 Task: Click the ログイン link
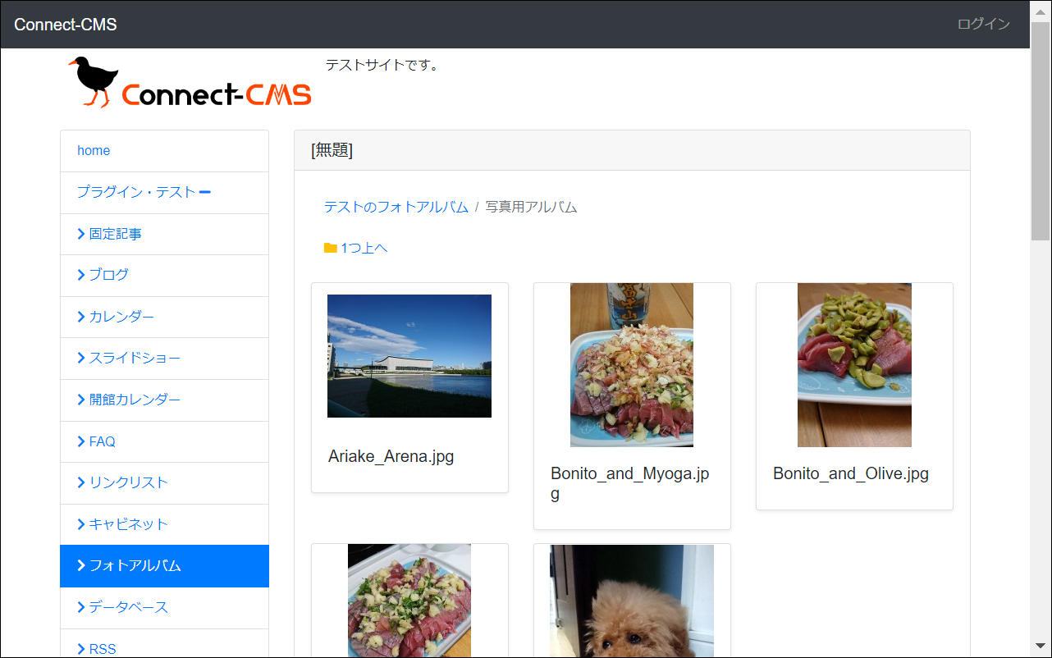[x=984, y=25]
